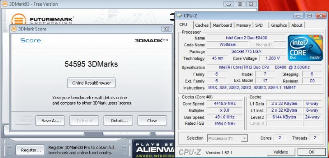Viewport: 329px width, 158px height.
Task: Switch to the Graphics tab
Action: 279,25
